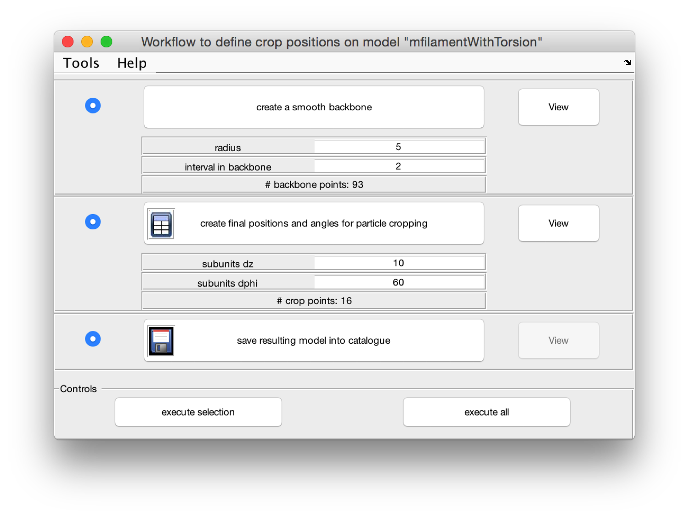Click the 'Controls' panel label
This screenshot has width=689, height=517.
(x=79, y=389)
